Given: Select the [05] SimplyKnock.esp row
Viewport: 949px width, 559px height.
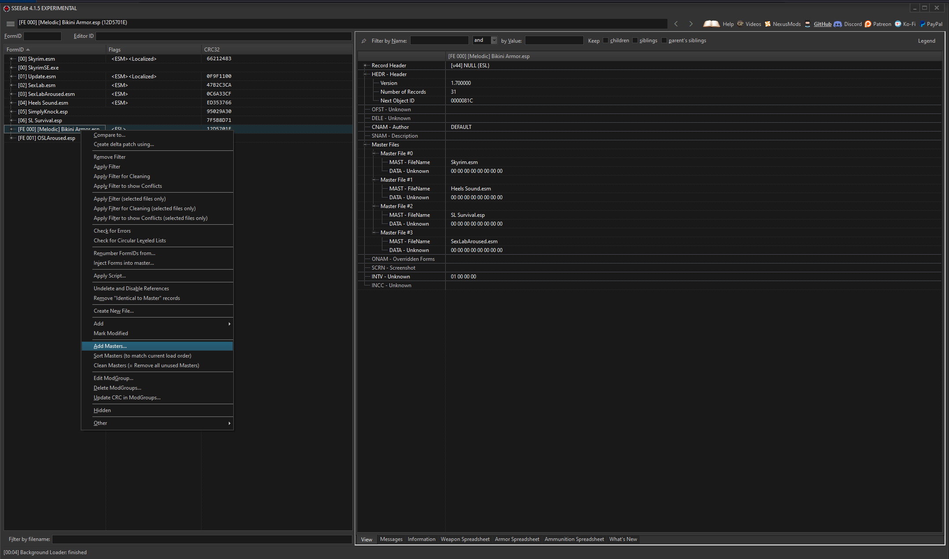Looking at the screenshot, I should 178,111.
